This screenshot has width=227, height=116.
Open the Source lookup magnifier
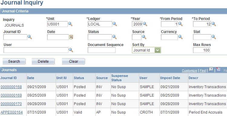click(x=144, y=37)
